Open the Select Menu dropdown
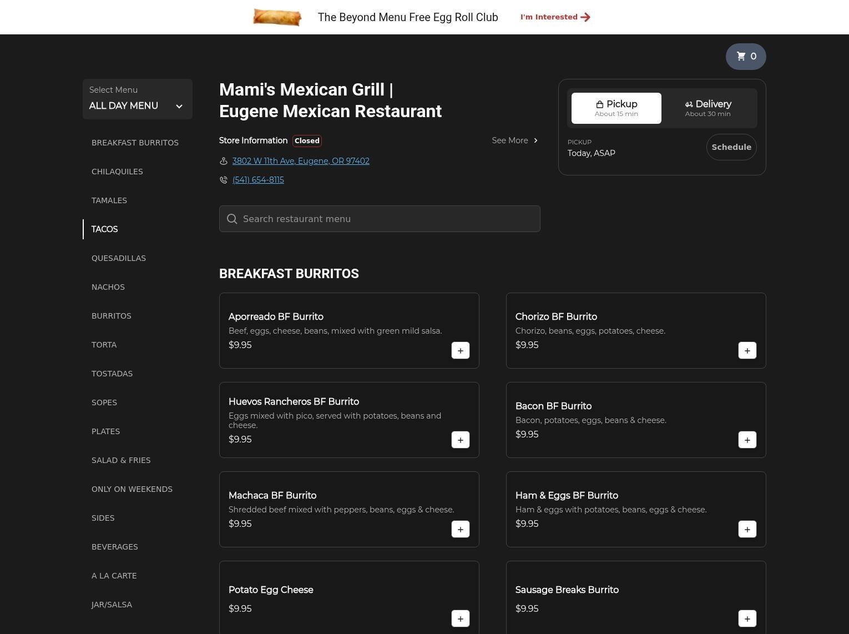Image resolution: width=849 pixels, height=634 pixels. pos(137,99)
